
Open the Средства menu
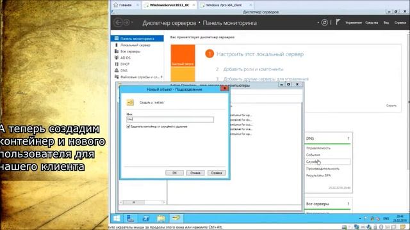tap(372, 23)
